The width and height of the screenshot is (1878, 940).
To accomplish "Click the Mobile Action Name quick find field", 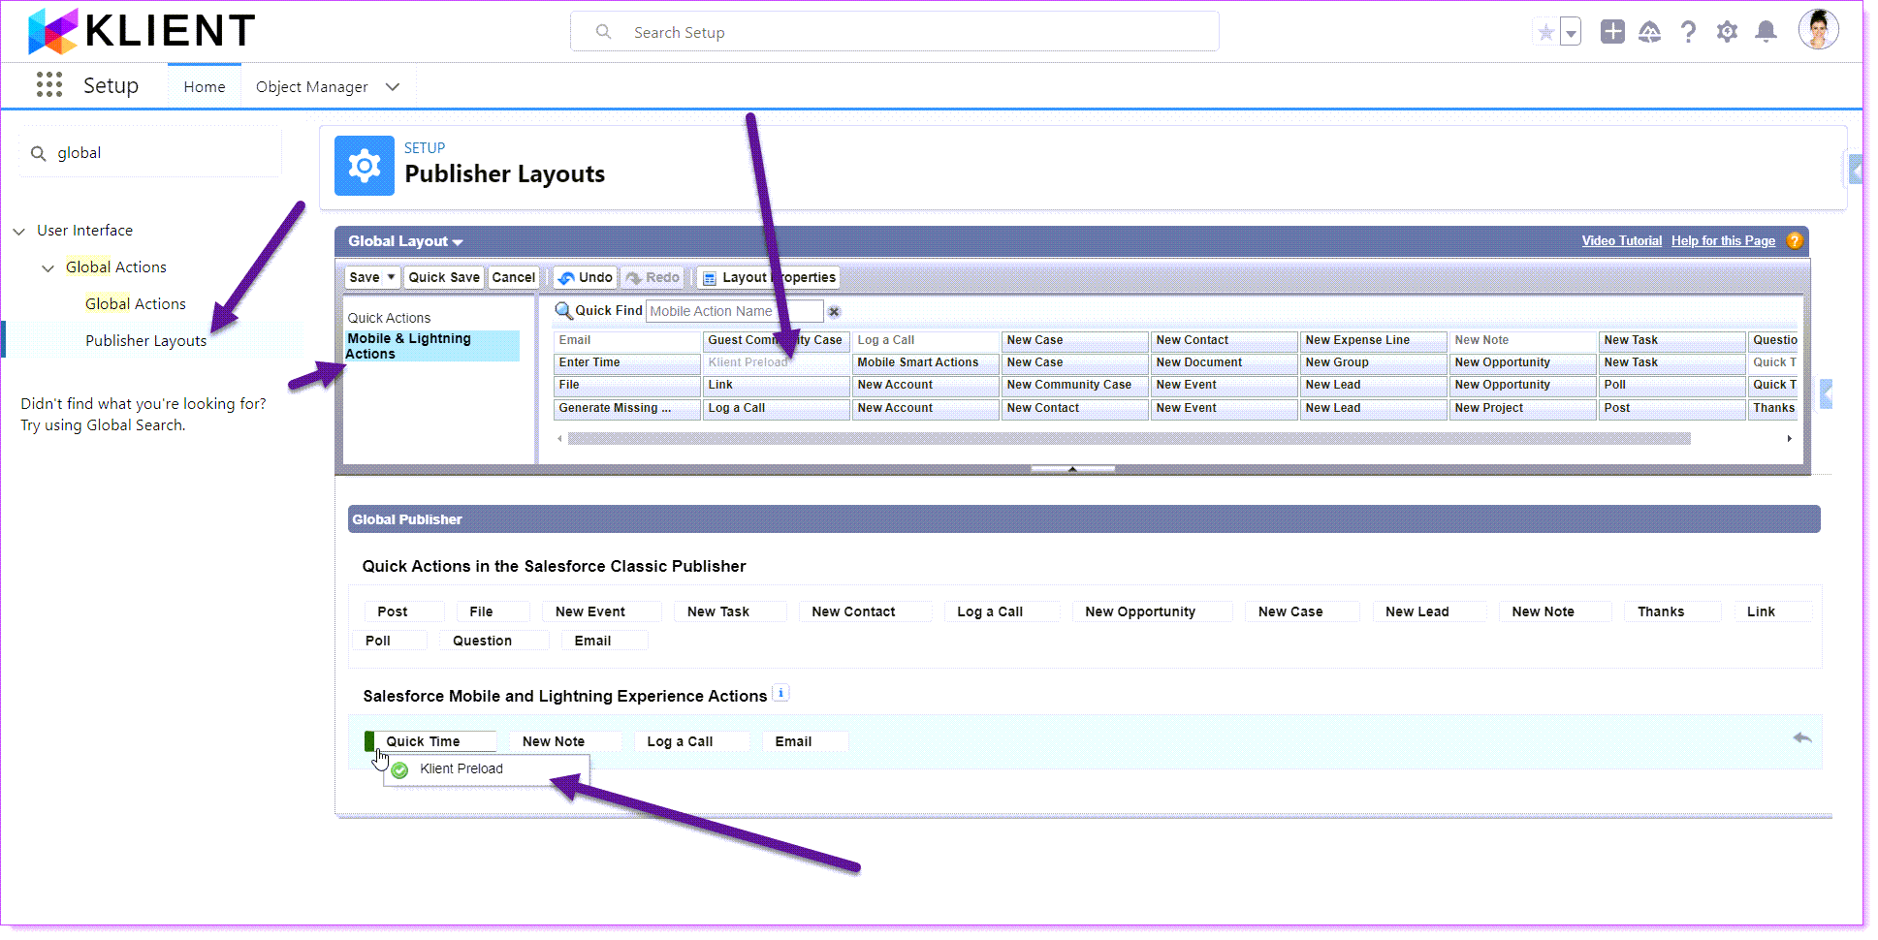I will [x=734, y=311].
